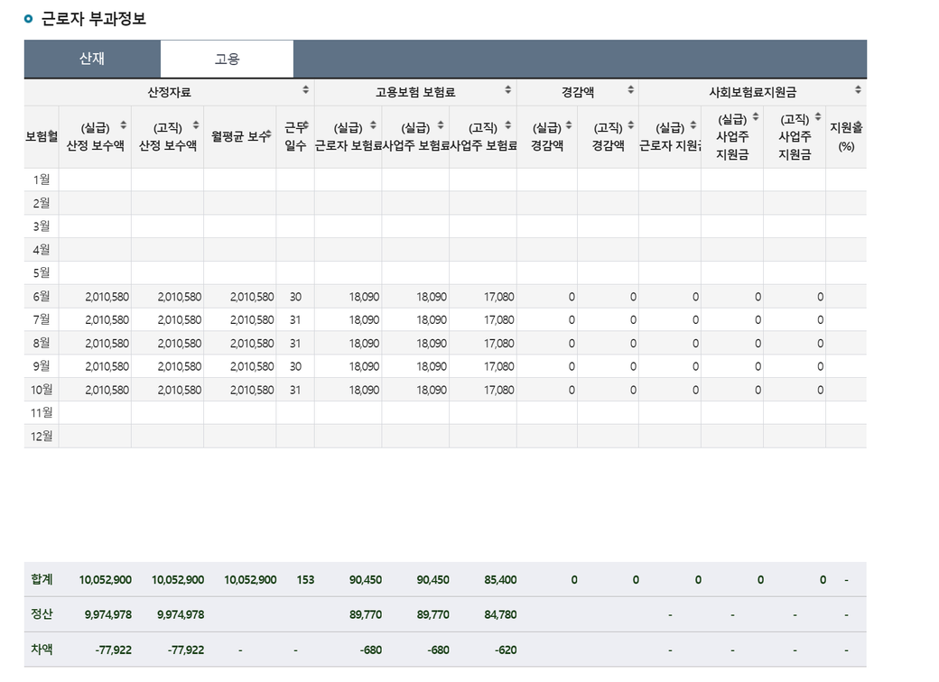The height and width of the screenshot is (682, 939).
Task: Sort by (고직) 사업주 보험료 arrow icon
Action: coord(507,125)
